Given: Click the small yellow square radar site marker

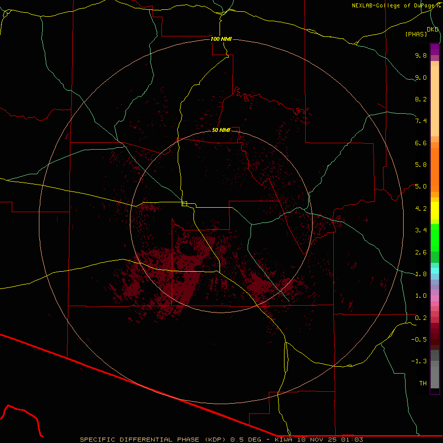Looking at the screenshot, I should (184, 204).
